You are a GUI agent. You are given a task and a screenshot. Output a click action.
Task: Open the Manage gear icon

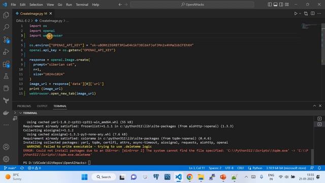(6, 159)
